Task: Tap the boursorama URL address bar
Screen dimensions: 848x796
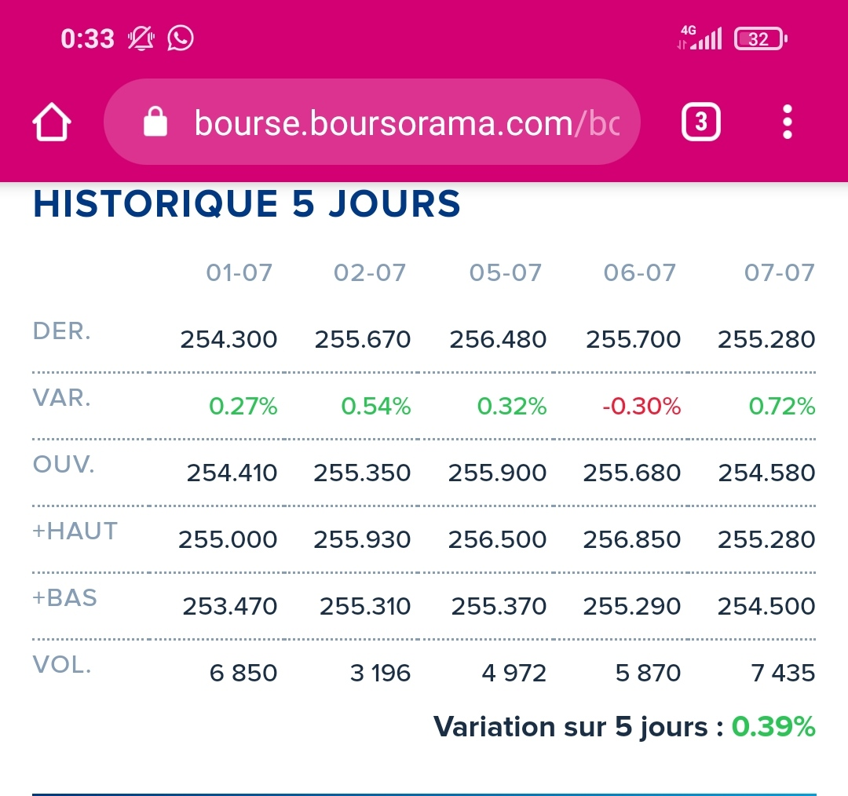Action: point(406,122)
